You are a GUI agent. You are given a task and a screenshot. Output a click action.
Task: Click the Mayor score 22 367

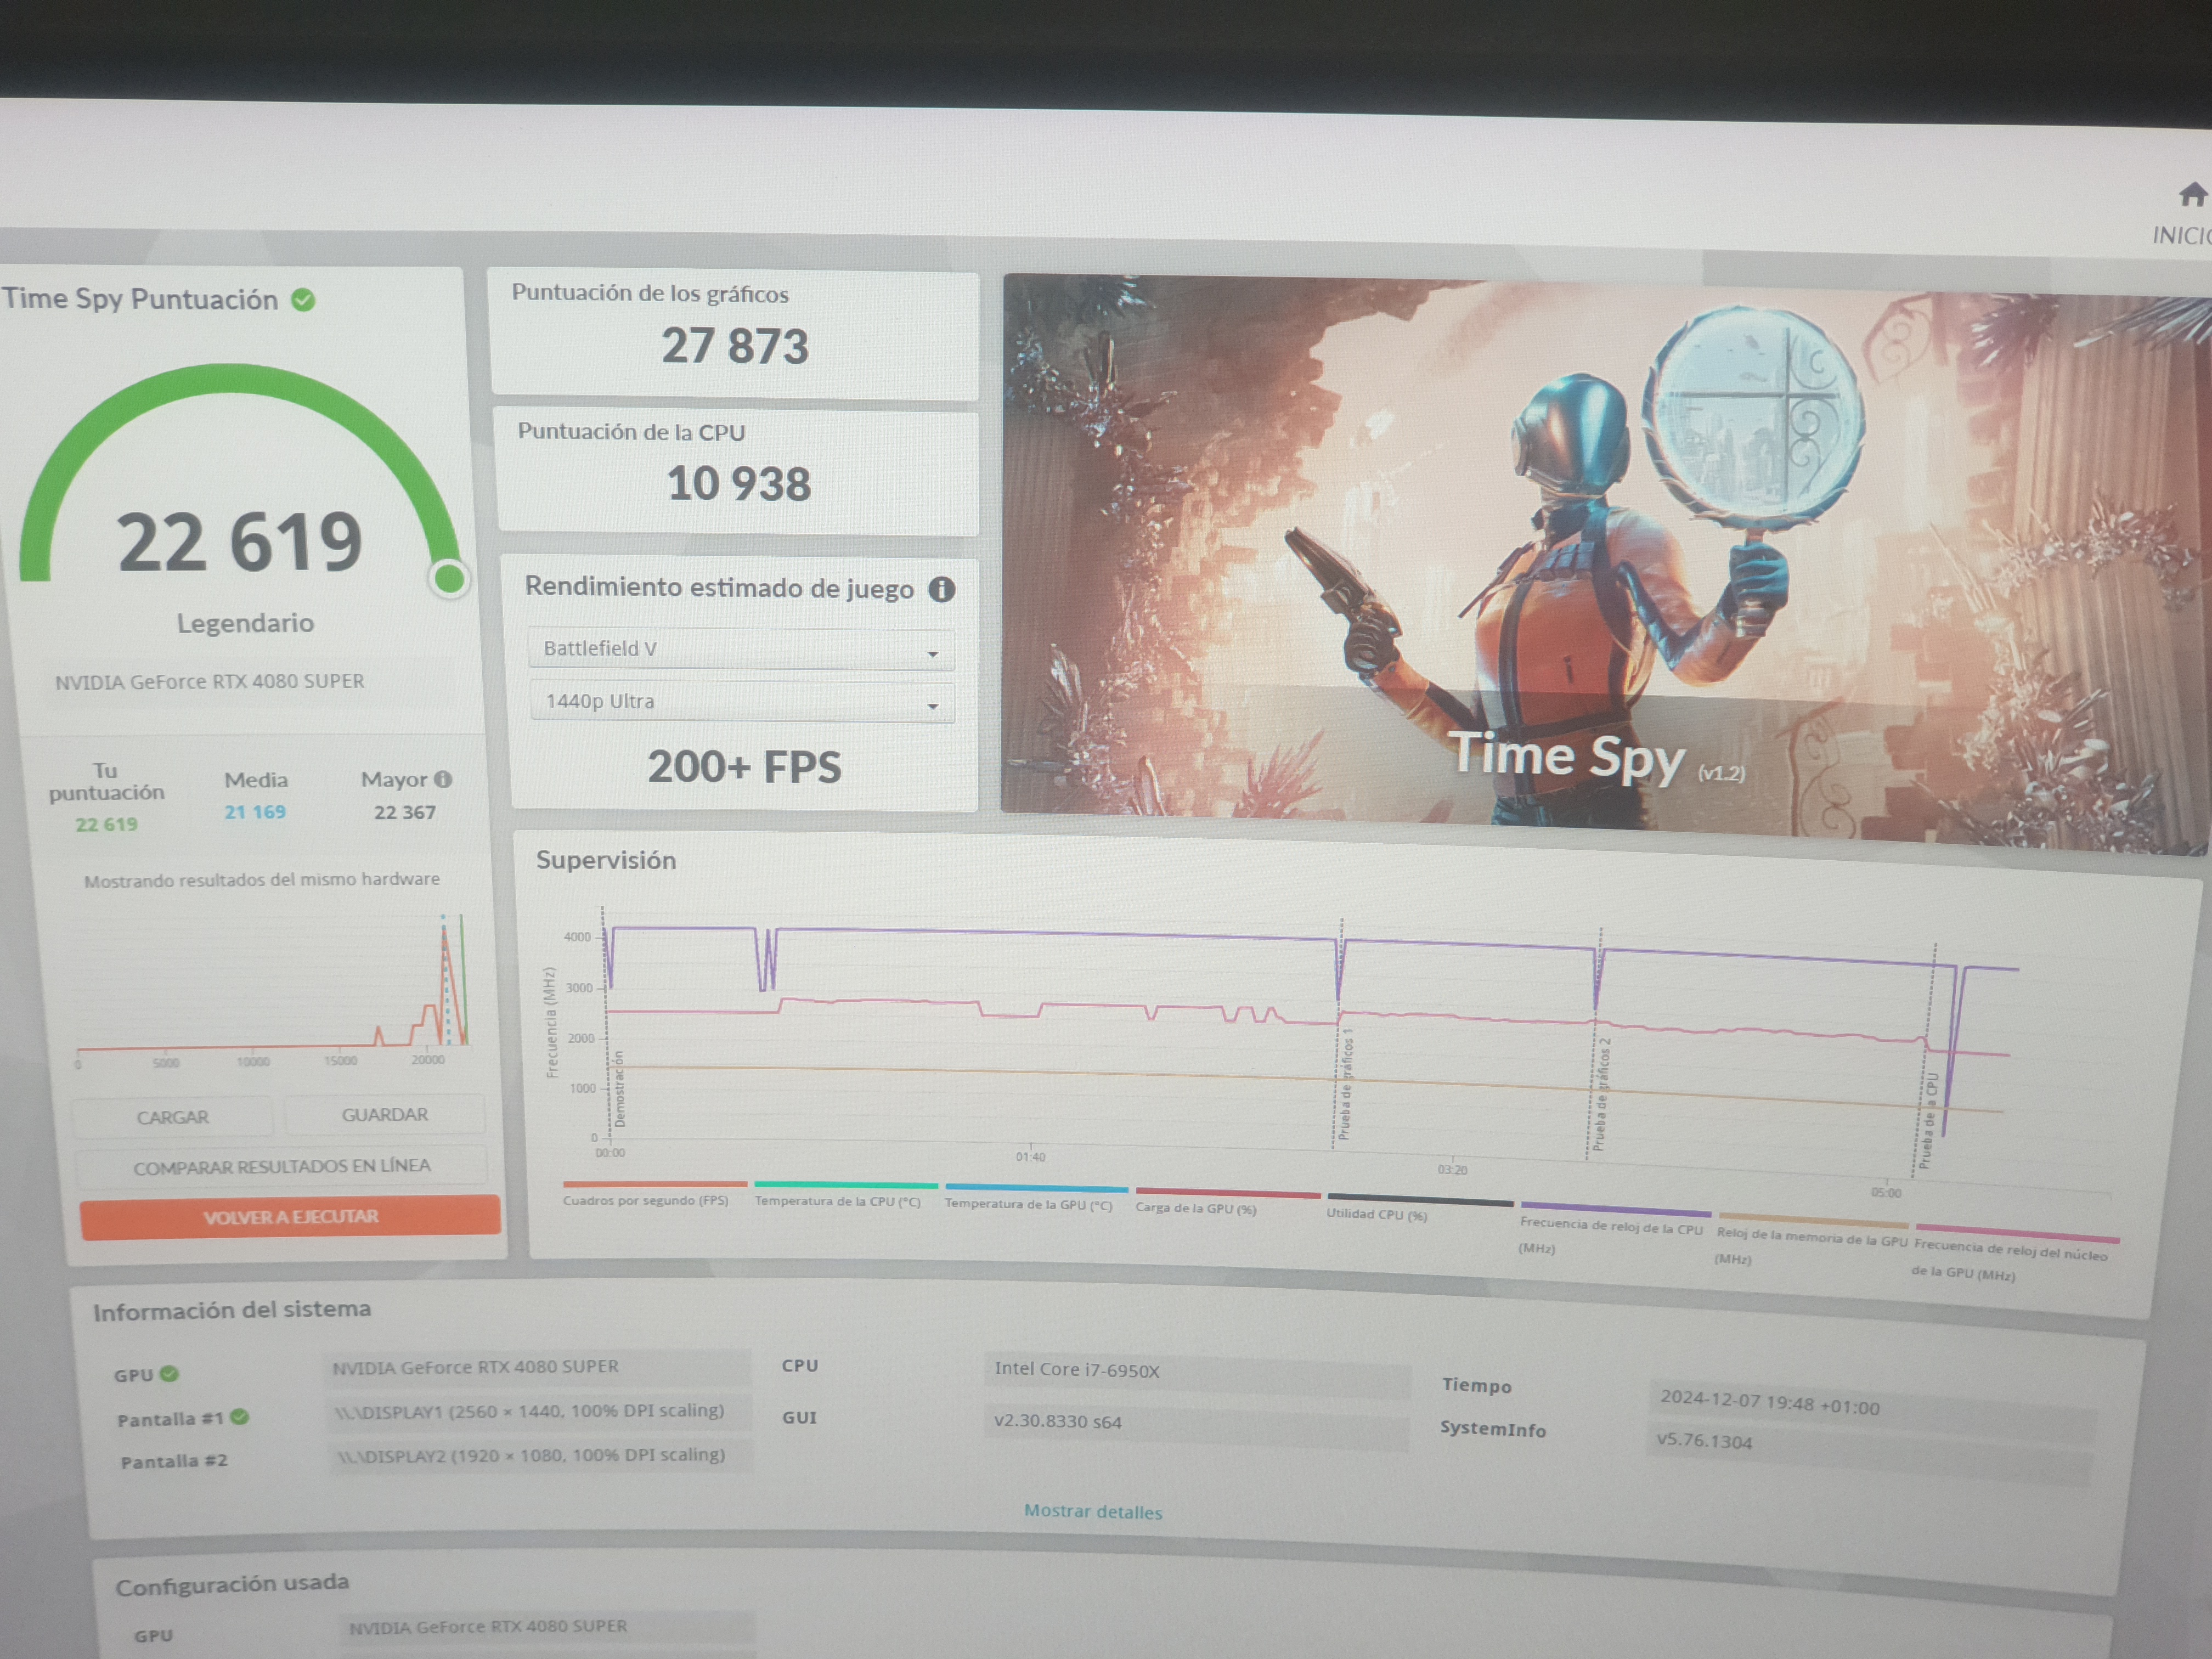click(405, 812)
